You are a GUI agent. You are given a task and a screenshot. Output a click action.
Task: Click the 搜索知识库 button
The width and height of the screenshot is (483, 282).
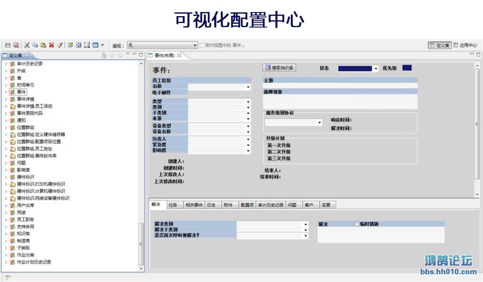coord(280,68)
